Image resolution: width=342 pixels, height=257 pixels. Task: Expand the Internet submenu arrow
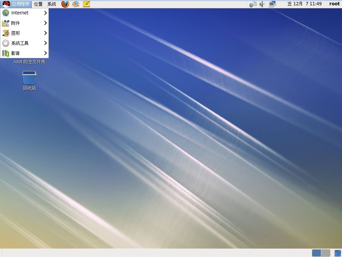point(45,13)
